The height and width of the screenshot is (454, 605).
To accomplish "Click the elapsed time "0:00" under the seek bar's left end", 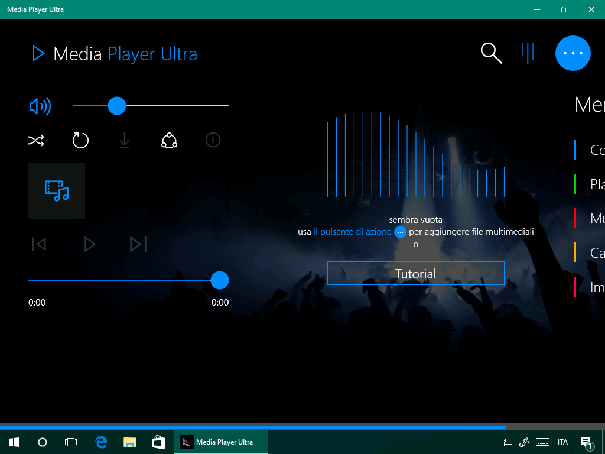I will point(37,302).
